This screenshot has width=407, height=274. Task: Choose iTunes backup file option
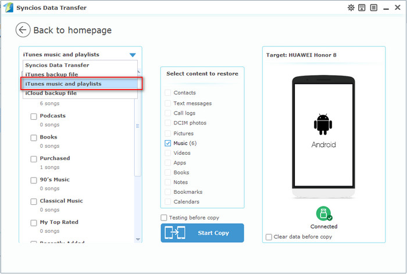(x=80, y=74)
